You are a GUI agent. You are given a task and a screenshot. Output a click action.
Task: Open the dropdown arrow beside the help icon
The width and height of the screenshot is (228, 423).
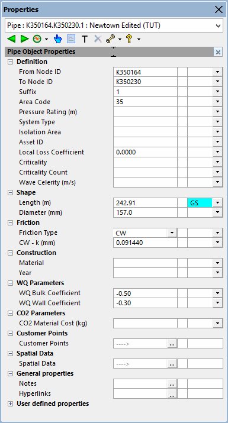139,40
